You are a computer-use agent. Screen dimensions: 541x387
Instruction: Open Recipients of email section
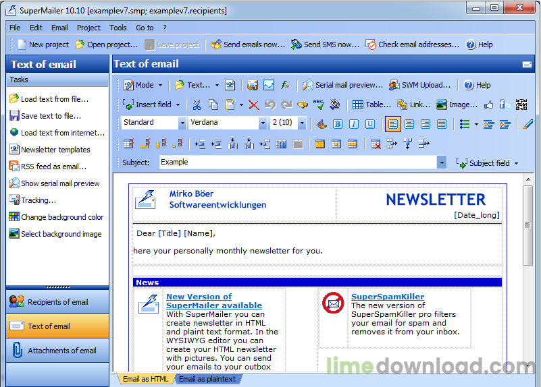click(57, 302)
